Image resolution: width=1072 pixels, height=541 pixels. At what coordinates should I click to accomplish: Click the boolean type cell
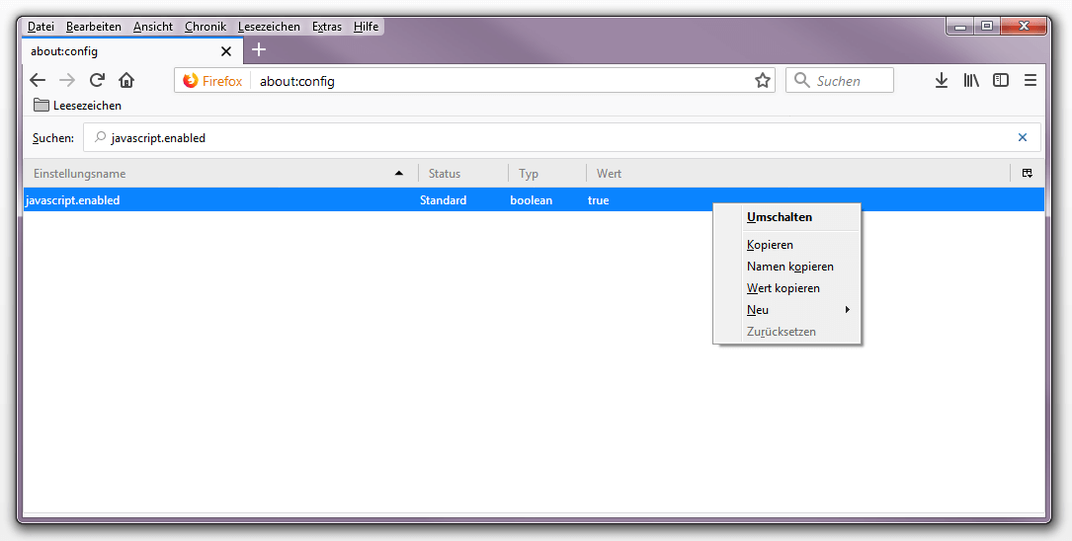(x=532, y=200)
